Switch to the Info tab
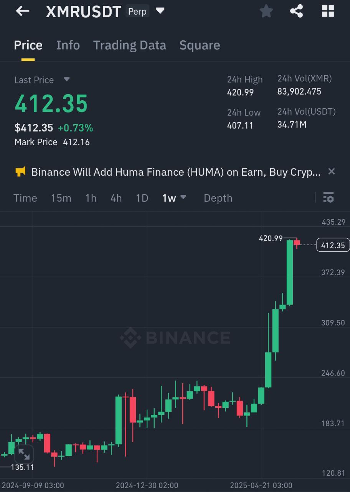This screenshot has width=350, height=492. pyautogui.click(x=68, y=45)
